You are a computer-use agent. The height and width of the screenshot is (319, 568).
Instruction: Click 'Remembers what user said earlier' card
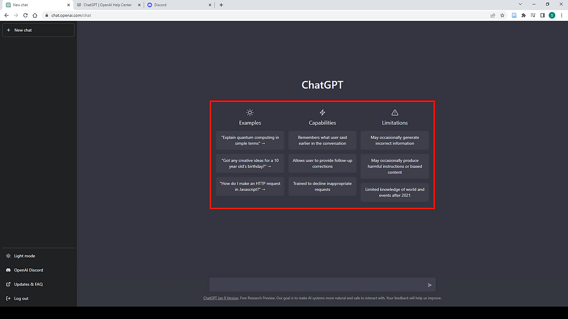(x=322, y=140)
